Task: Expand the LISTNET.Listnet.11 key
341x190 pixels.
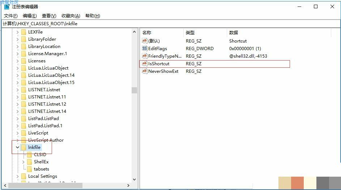Action: tap(18, 97)
